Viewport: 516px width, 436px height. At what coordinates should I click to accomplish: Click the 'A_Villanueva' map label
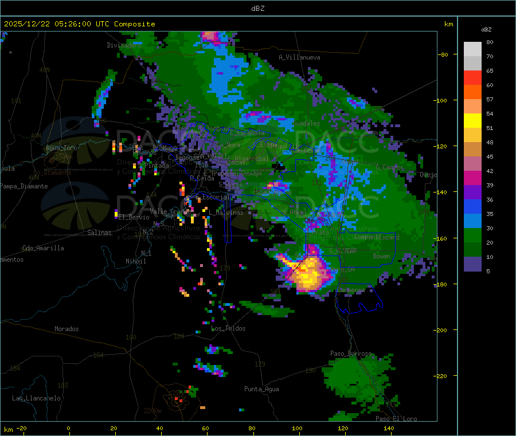pos(299,57)
